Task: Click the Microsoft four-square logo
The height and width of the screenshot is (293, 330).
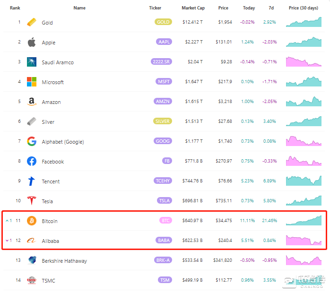Action: (32, 82)
